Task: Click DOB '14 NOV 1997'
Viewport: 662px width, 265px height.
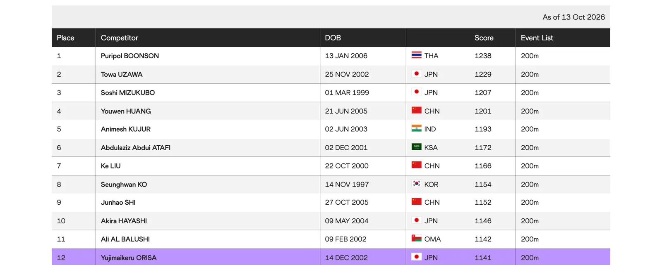Action: [x=347, y=185]
